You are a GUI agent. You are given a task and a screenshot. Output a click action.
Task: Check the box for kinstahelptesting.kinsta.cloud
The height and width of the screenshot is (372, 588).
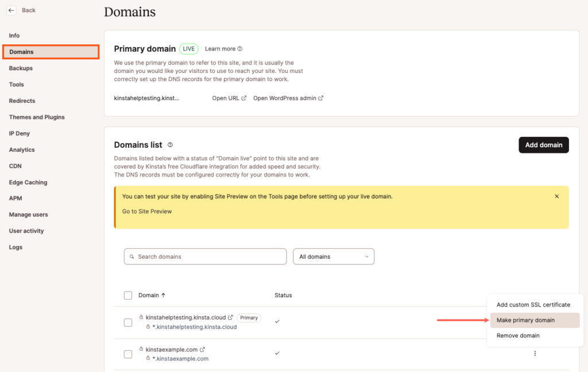[x=127, y=323]
